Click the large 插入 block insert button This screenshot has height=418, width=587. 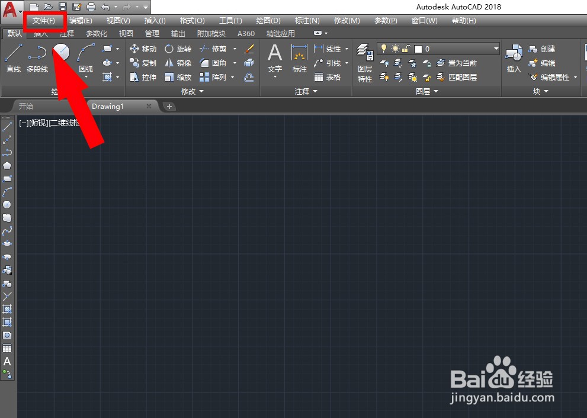click(514, 59)
